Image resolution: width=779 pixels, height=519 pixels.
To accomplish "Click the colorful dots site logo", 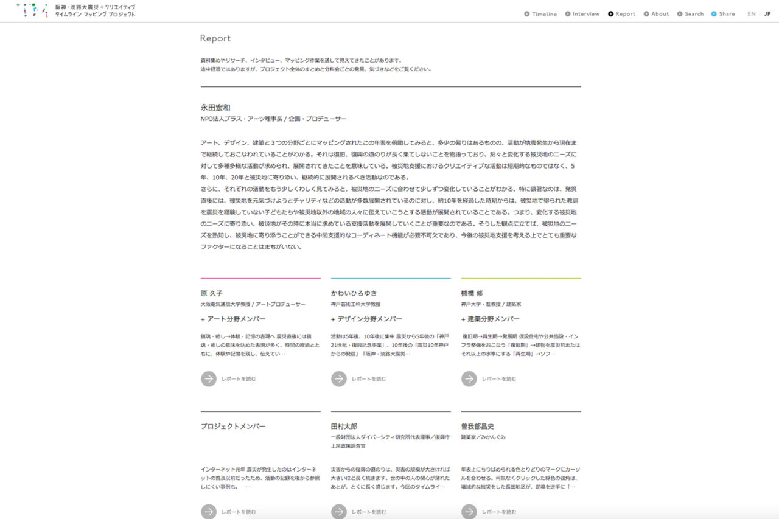I will point(33,10).
